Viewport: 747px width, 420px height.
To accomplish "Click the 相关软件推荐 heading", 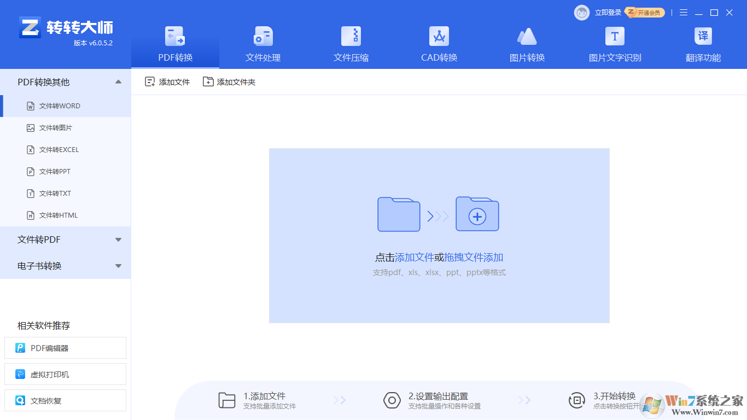I will coord(44,326).
